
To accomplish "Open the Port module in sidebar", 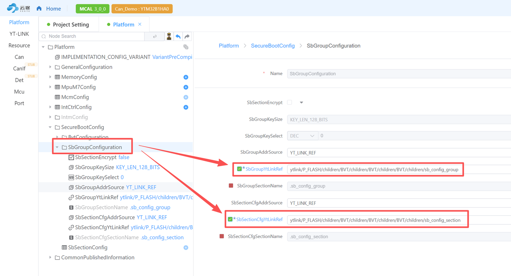I will point(19,103).
